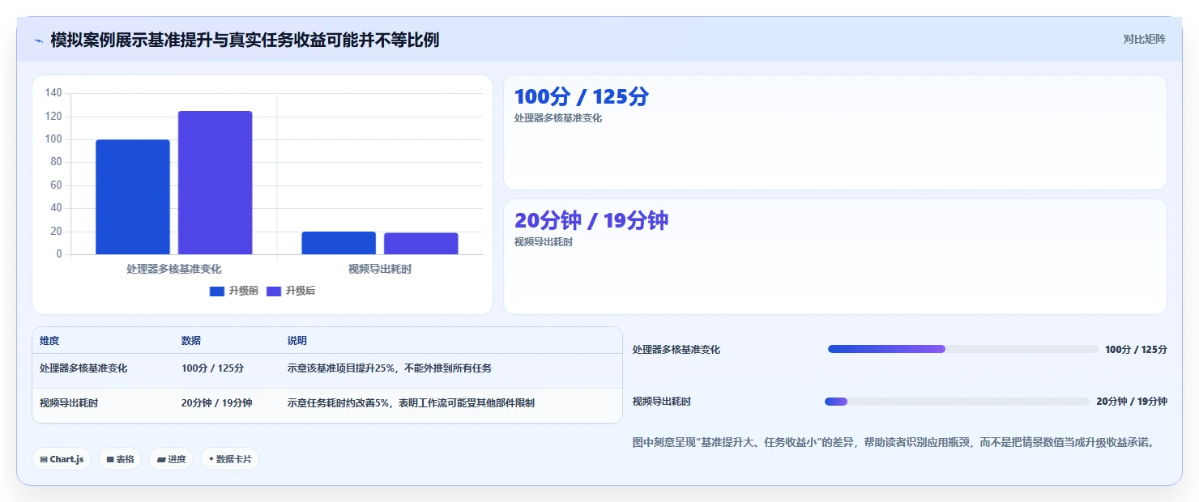Screen dimensions: 1199x502
Task: Click the small blue icon before the title
Action: (38, 40)
